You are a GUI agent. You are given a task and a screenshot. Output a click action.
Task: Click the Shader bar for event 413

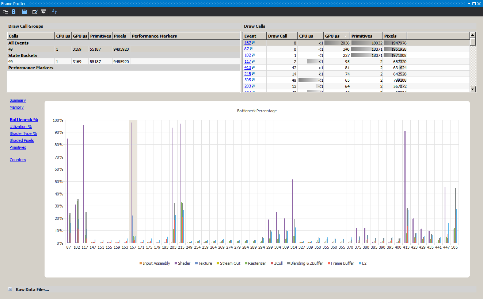coord(405,187)
